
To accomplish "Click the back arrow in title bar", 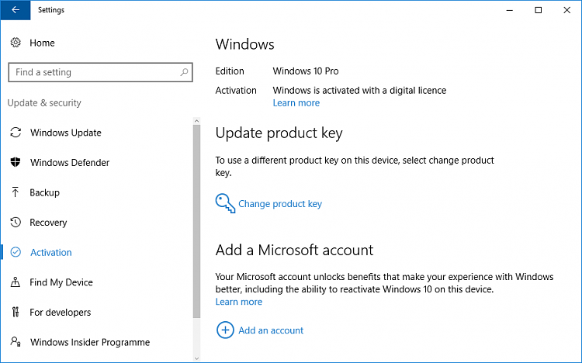I will (x=16, y=10).
